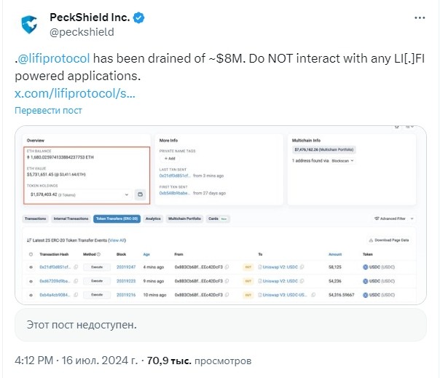Toggle eye icon on third transaction row

[31, 295]
